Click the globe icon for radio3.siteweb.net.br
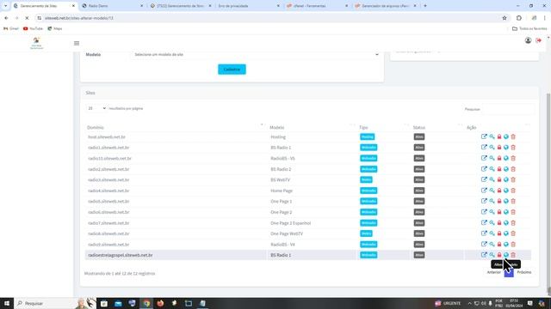551x309 pixels. [506, 179]
